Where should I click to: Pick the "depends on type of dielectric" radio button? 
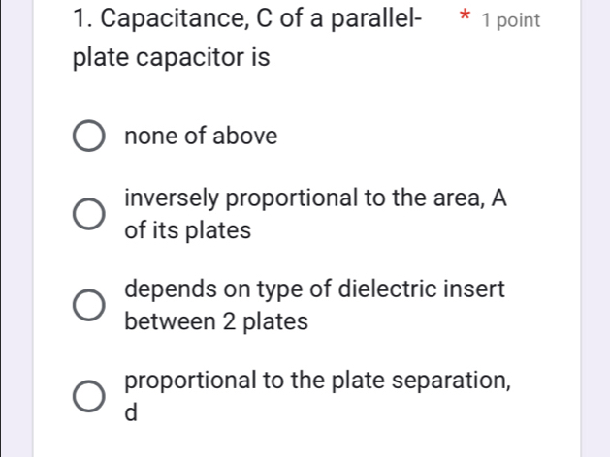[x=89, y=304]
